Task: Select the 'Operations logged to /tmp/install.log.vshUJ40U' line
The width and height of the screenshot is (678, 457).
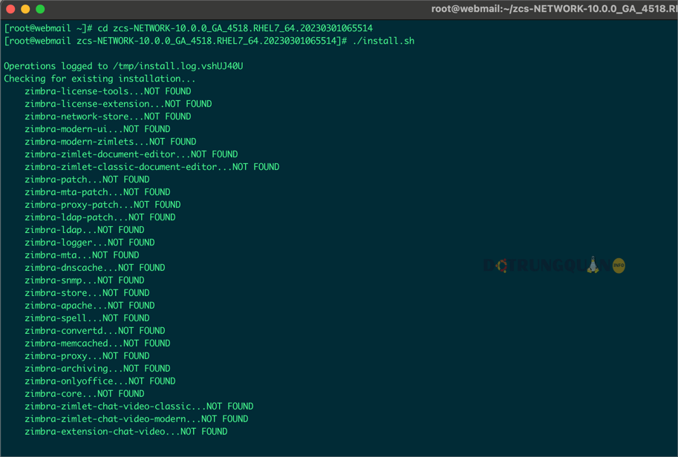Action: coord(123,66)
